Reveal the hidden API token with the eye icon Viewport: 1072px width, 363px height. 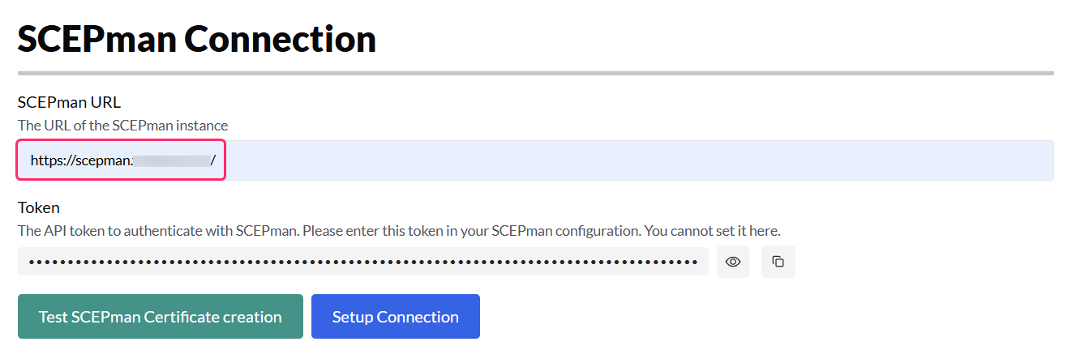coord(733,262)
